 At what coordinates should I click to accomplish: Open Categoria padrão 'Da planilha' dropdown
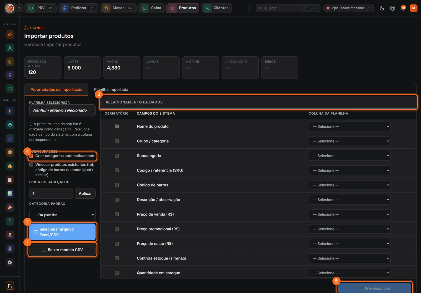pyautogui.click(x=62, y=215)
